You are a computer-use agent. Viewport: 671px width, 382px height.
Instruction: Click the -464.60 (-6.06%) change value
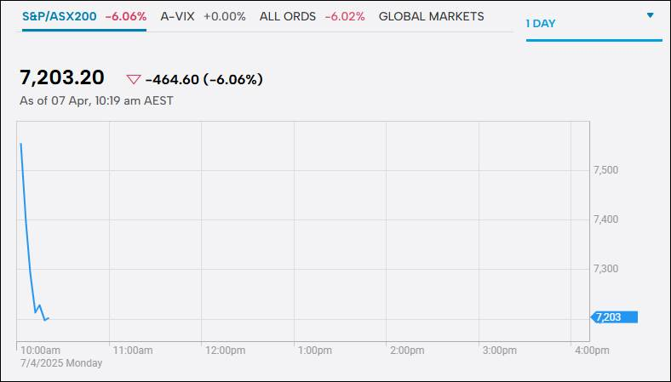click(x=204, y=80)
